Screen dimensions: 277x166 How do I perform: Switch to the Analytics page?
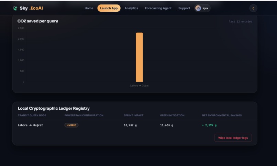(x=131, y=8)
